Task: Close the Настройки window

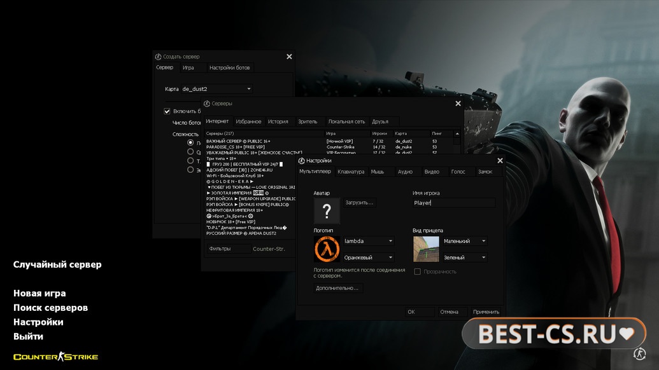Action: click(x=500, y=161)
